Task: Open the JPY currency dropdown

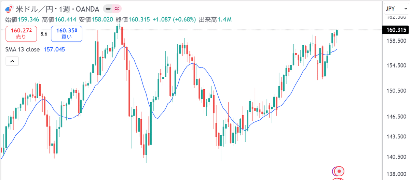Action: [x=395, y=9]
